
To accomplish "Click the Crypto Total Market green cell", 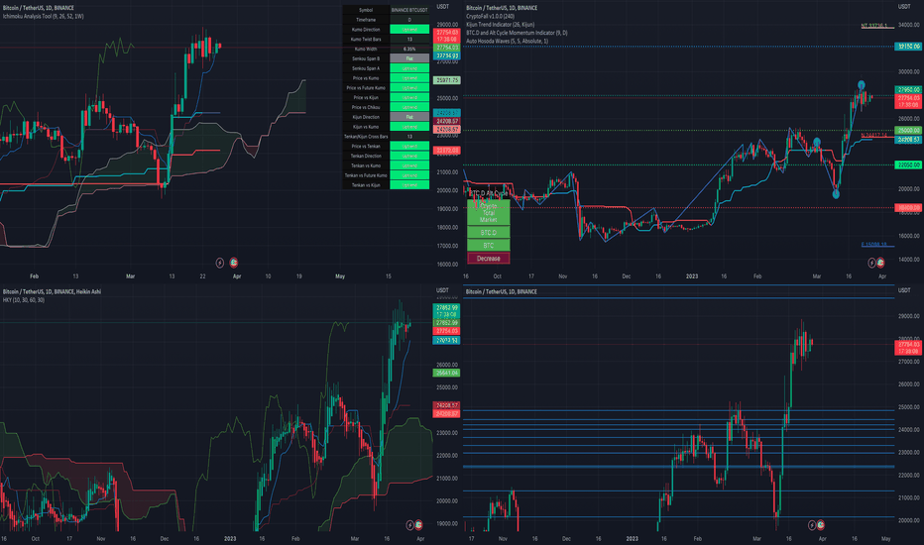I will (x=489, y=213).
